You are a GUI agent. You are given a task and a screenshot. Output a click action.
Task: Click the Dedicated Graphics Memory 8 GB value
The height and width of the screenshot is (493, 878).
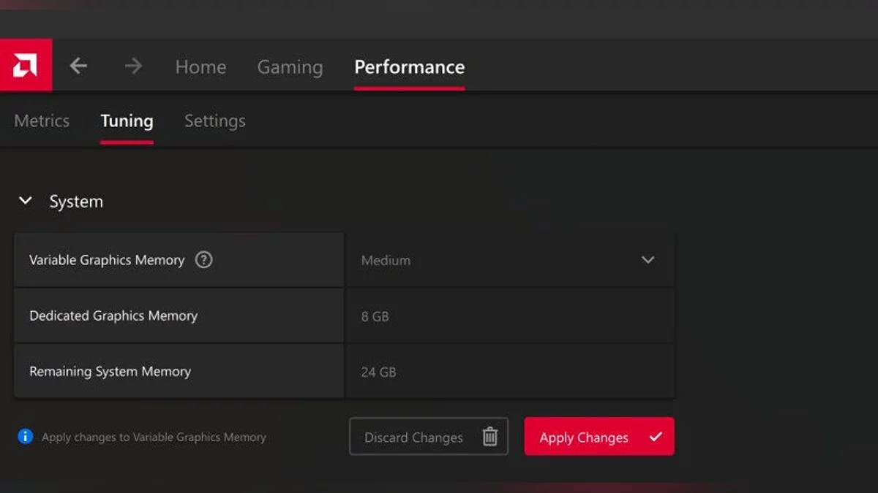click(x=375, y=316)
